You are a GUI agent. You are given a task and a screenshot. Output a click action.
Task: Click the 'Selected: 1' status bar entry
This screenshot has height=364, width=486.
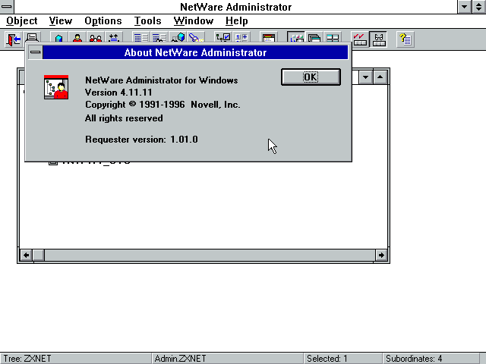pos(342,359)
